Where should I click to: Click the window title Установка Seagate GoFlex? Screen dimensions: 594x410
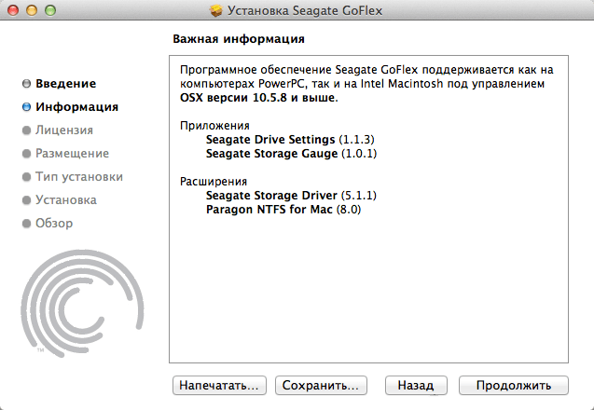click(x=305, y=10)
